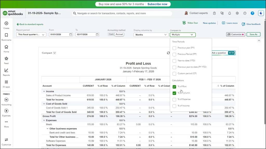The height and width of the screenshot is (149, 266).
Task: Check the % of Expense option
Action: point(174,99)
